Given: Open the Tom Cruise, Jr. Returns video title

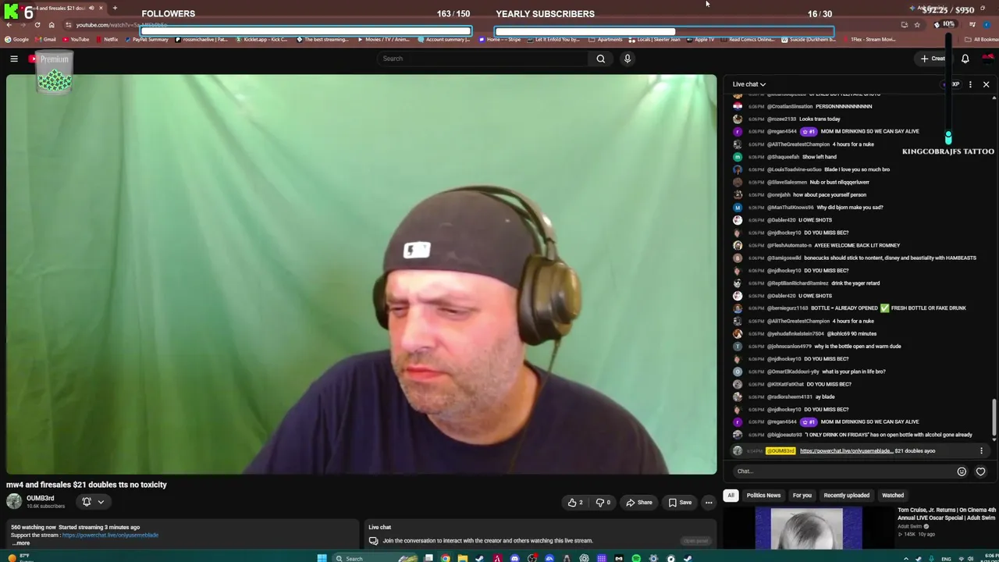Looking at the screenshot, I should [947, 514].
